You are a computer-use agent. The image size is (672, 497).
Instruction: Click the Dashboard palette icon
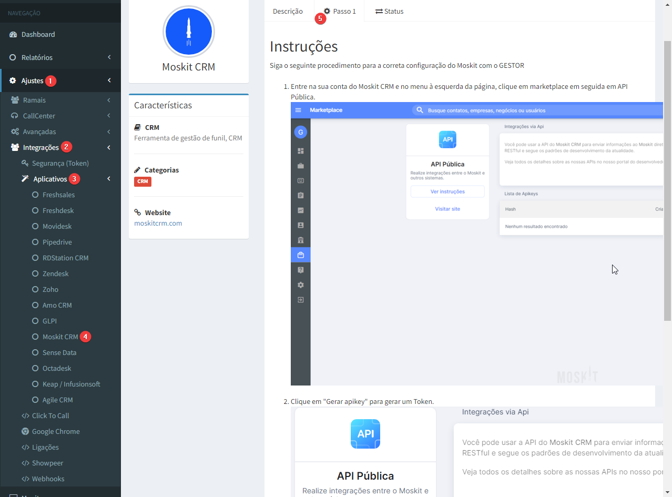click(13, 35)
